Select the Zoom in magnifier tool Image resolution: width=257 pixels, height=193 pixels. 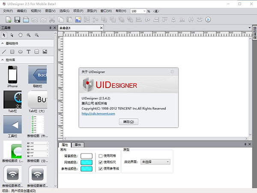point(29,35)
